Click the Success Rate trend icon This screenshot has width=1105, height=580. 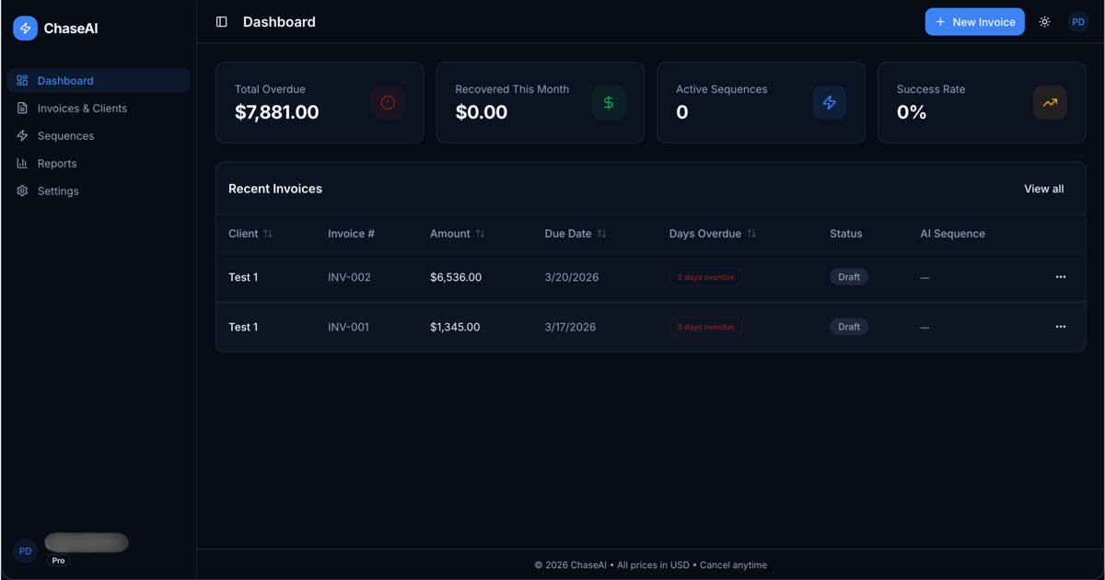click(1050, 102)
